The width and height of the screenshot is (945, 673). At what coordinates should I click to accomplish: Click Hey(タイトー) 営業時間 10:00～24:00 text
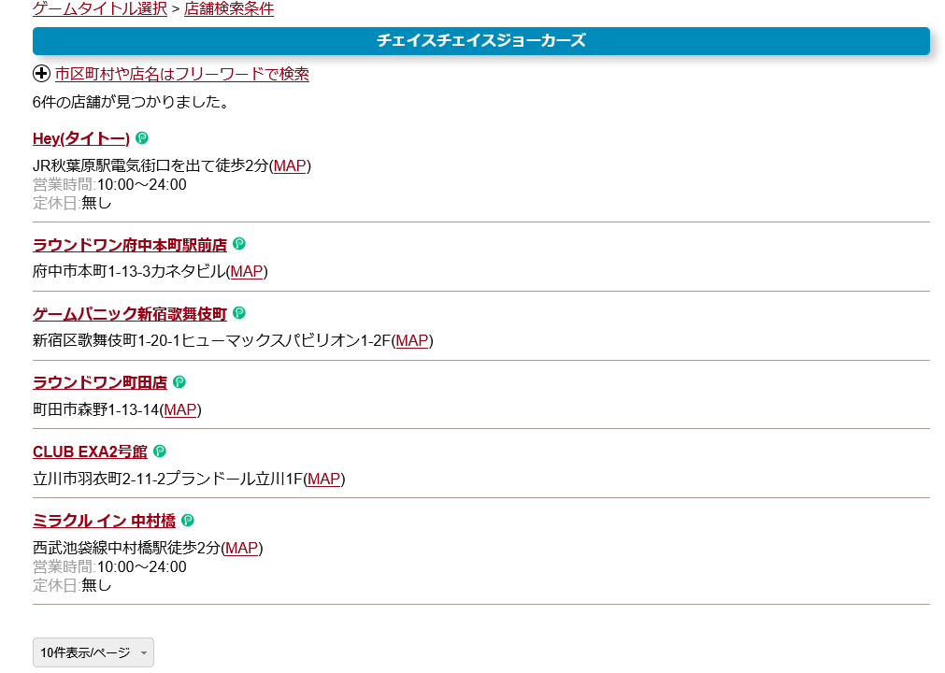[x=109, y=184]
